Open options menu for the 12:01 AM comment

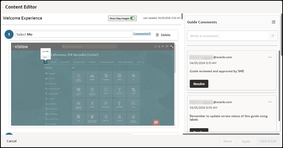click(270, 57)
